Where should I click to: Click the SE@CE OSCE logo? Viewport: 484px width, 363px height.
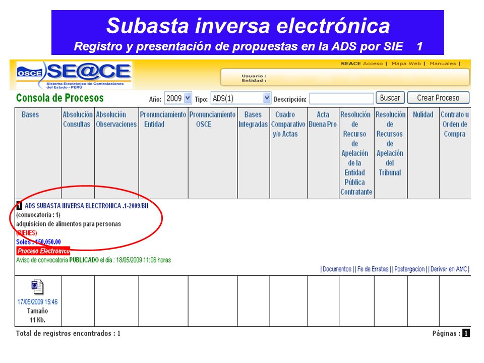point(75,75)
